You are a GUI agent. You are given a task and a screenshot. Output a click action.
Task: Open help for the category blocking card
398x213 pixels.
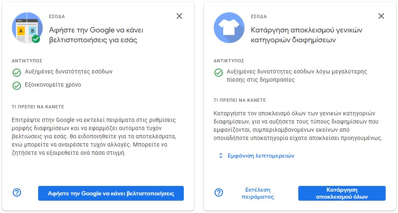click(x=219, y=192)
